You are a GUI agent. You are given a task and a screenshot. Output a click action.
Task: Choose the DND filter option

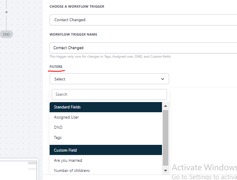(x=106, y=127)
